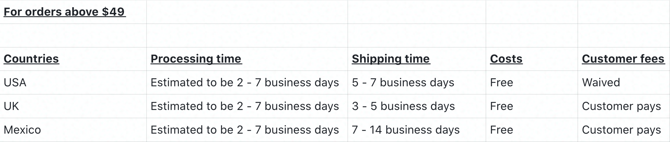Click Mexico processing time cell
Image resolution: width=670 pixels, height=142 pixels.
tap(247, 130)
